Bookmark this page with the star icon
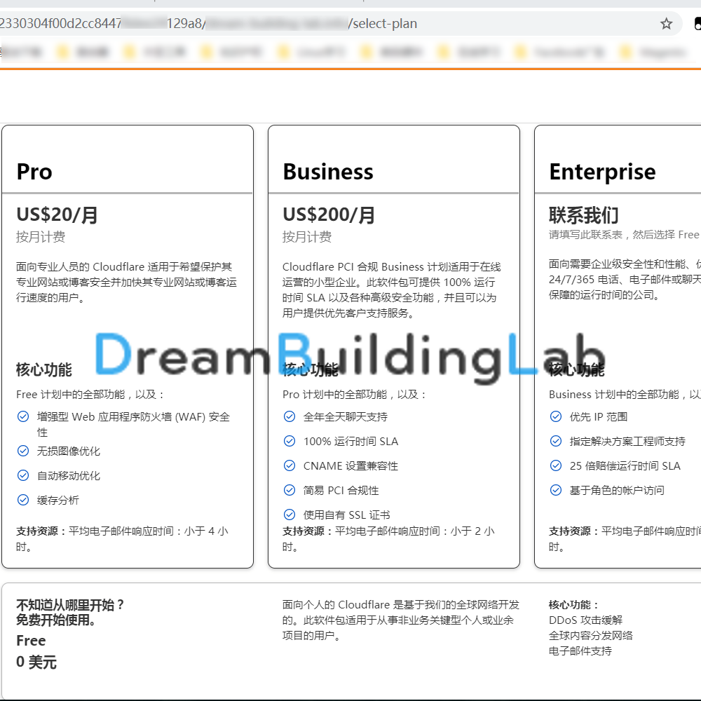Viewport: 701px width, 701px height. (x=666, y=24)
